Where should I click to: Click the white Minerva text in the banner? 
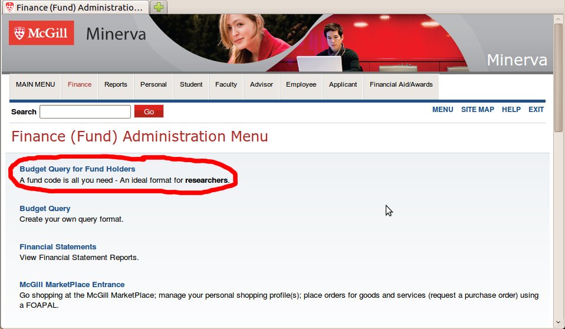tap(517, 60)
